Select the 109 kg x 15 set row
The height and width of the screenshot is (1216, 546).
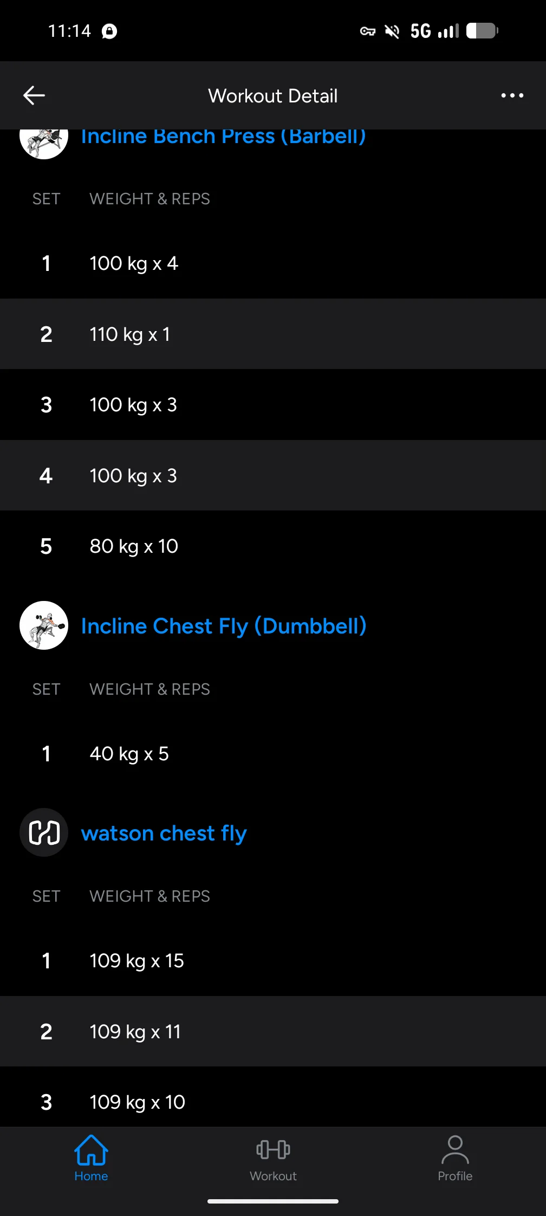click(273, 961)
